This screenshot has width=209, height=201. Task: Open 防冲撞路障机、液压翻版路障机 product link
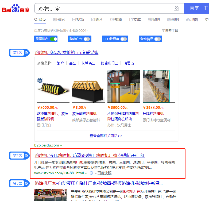(x=52, y=116)
